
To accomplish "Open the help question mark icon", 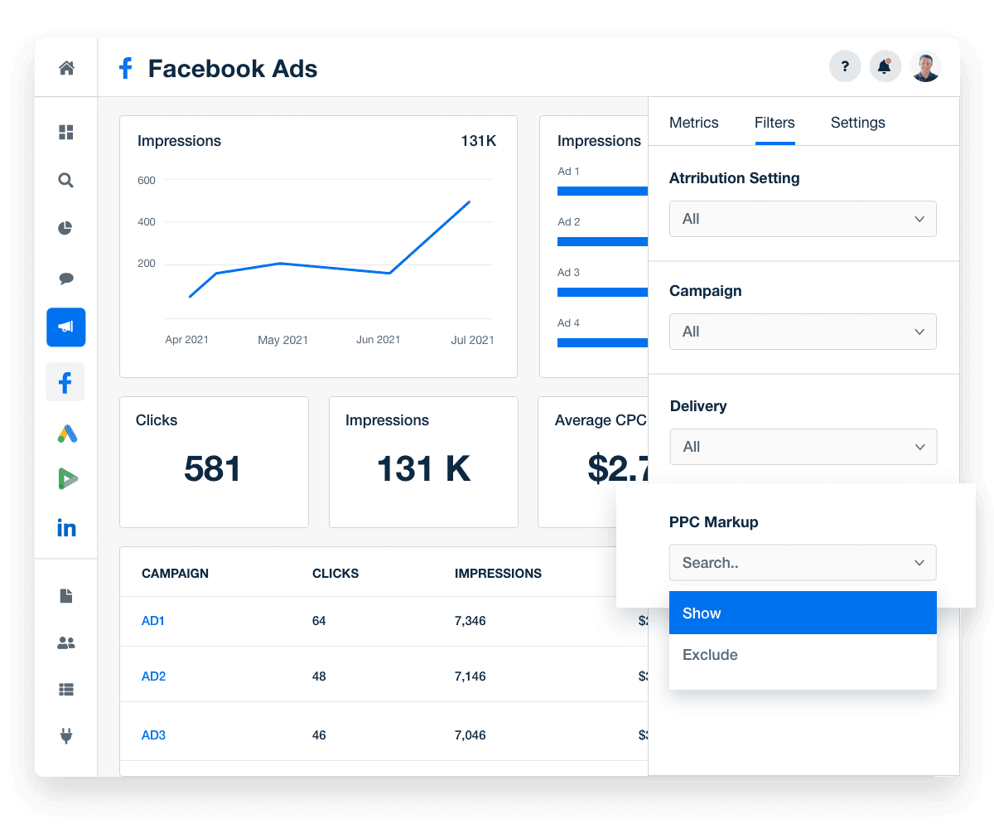I will [845, 65].
